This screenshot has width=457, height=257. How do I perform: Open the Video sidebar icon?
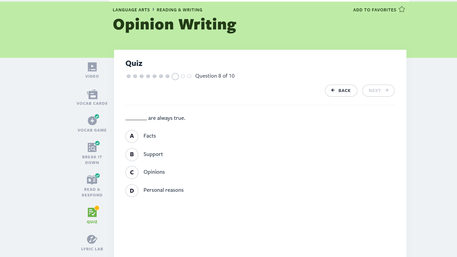click(x=92, y=67)
